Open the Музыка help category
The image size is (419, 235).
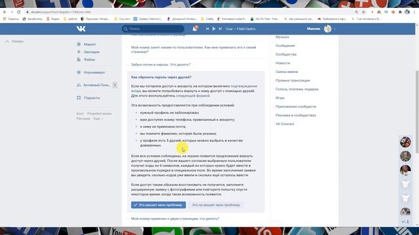pos(282,37)
